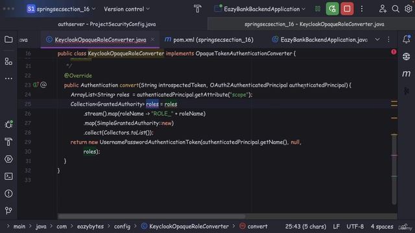Open Search Everywhere magnifier icon
The height and width of the screenshot is (233, 415).
click(x=396, y=9)
